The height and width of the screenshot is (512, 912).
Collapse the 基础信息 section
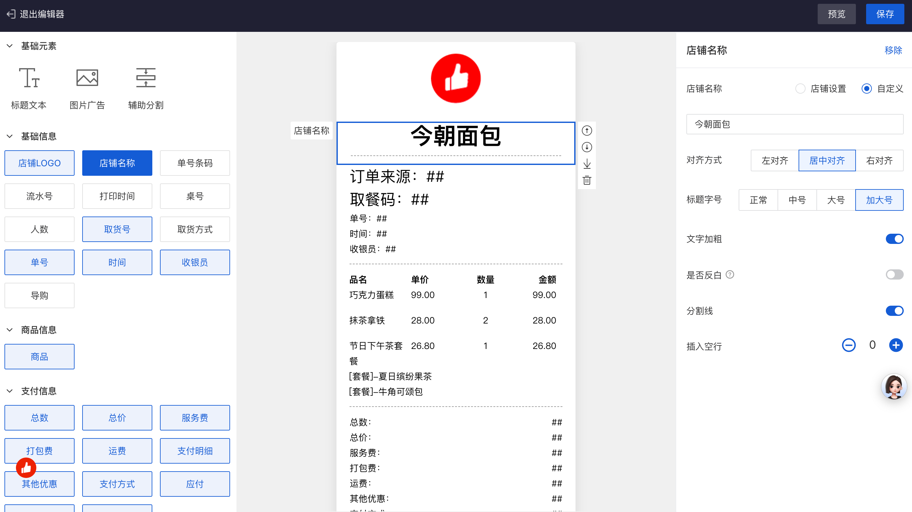[10, 136]
